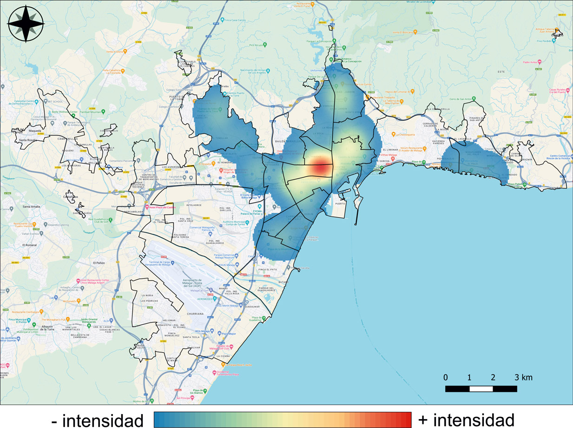Click the El Romeral town label
573x428 pixels.
29,244
